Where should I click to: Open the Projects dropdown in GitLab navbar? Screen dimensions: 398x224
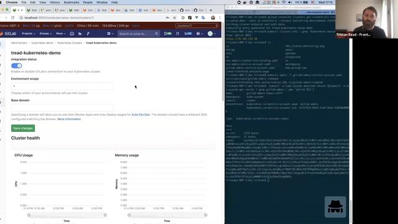[x=28, y=34]
